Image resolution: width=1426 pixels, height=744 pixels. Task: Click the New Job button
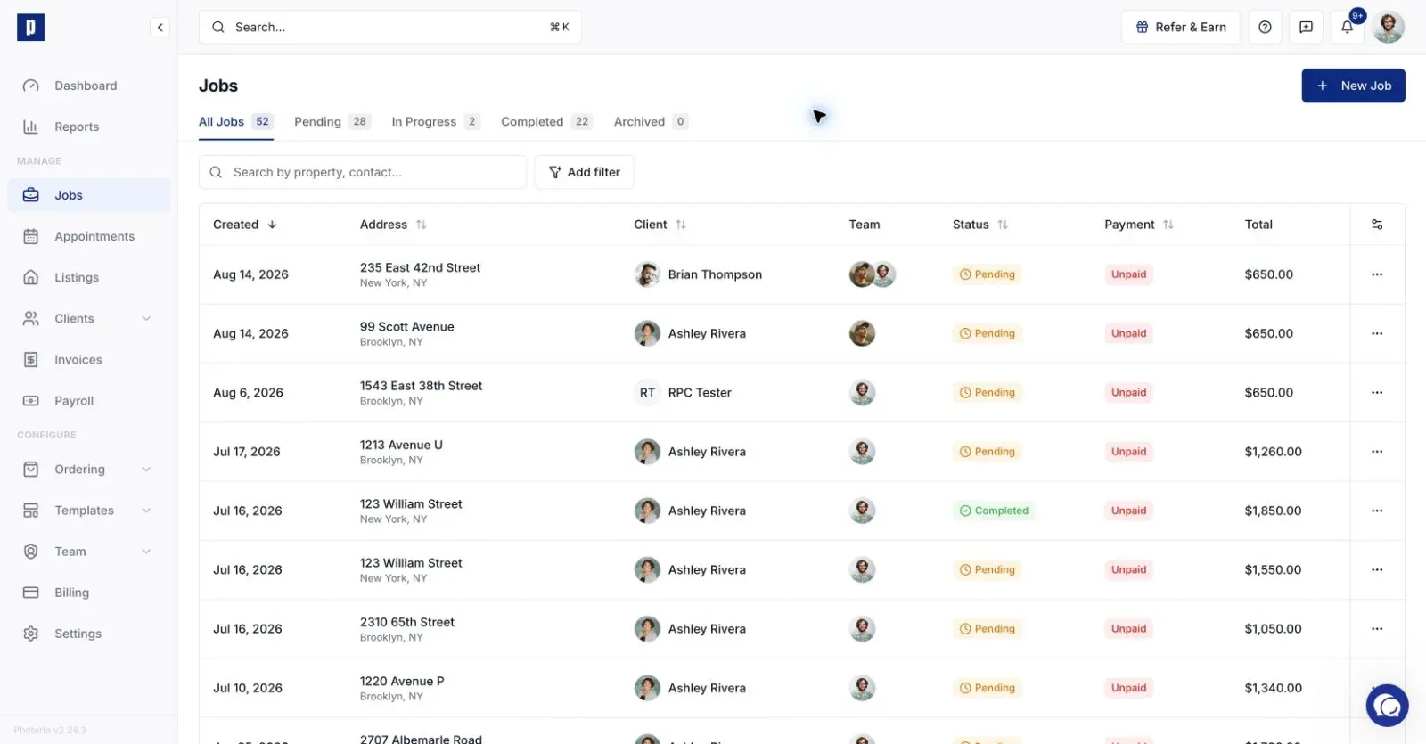[1353, 86]
